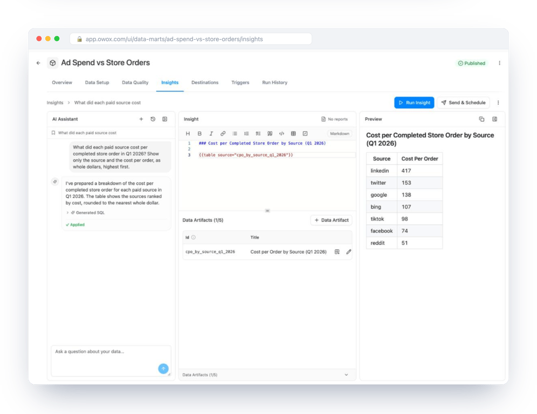
Task: Click the reddit source cell
Action: [x=382, y=243]
